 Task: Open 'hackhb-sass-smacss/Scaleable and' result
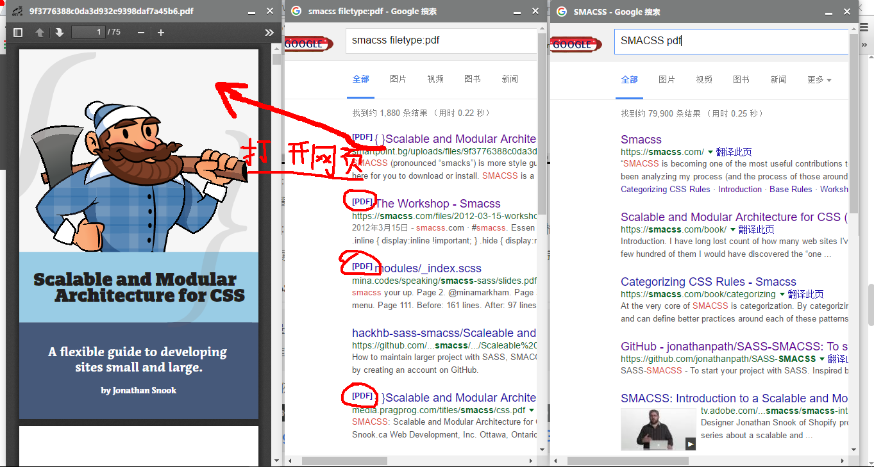pyautogui.click(x=444, y=333)
